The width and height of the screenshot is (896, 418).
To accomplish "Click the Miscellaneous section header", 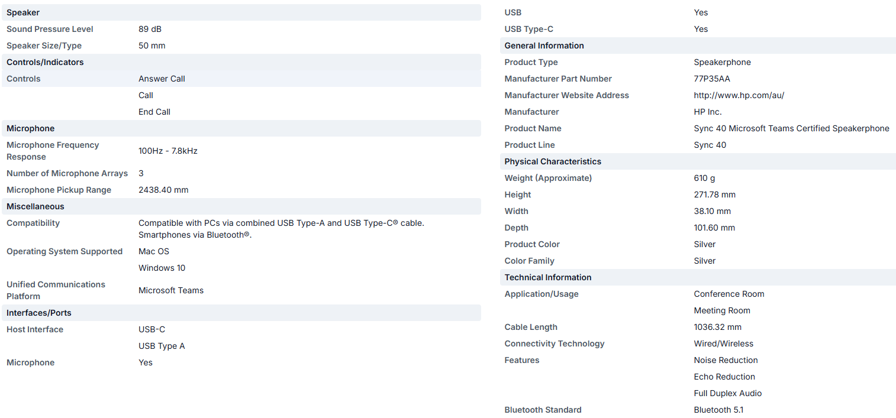I will point(36,206).
